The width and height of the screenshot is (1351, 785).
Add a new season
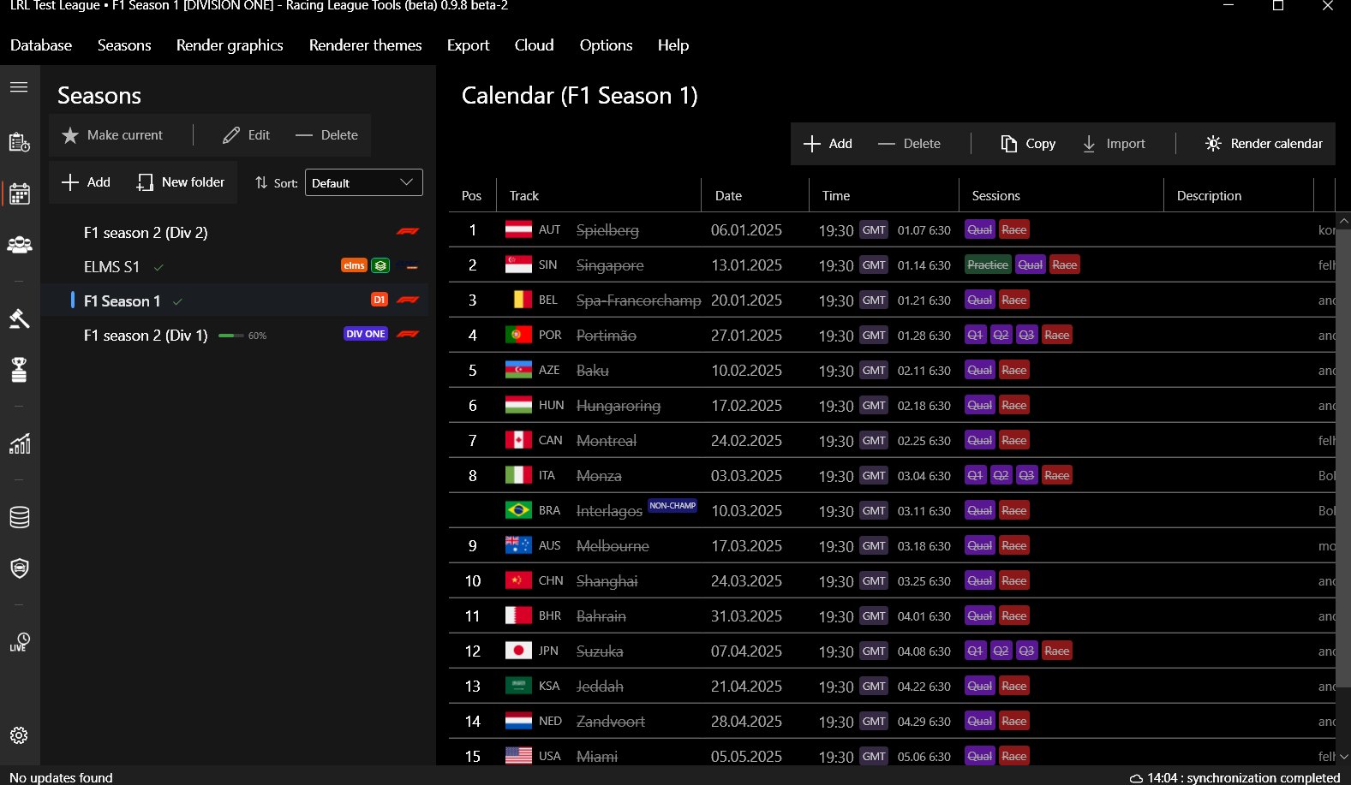click(87, 182)
